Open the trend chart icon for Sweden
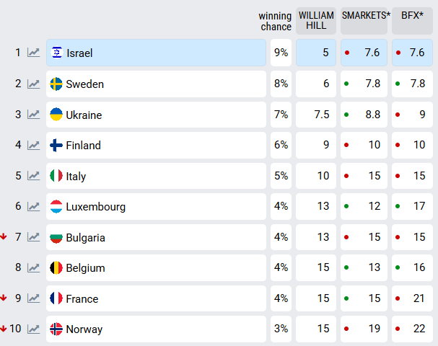 (x=33, y=84)
